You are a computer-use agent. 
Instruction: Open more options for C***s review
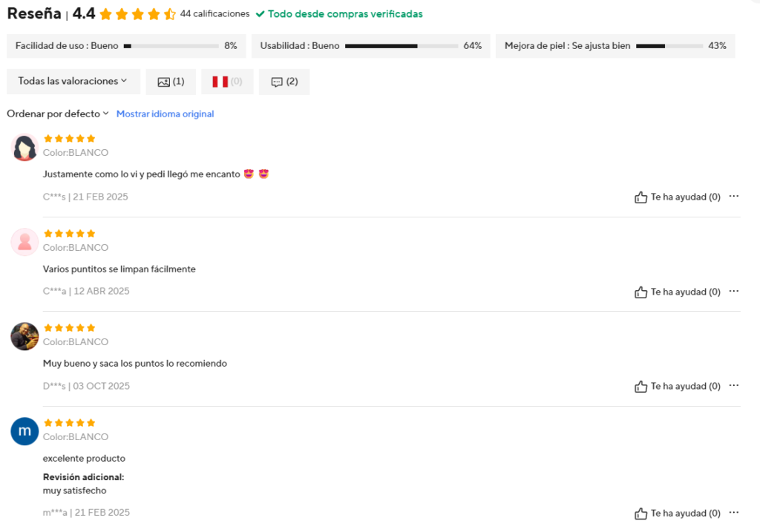pyautogui.click(x=734, y=197)
